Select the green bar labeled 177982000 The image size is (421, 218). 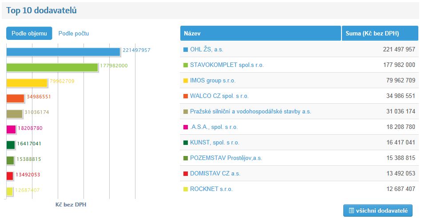tap(52, 67)
